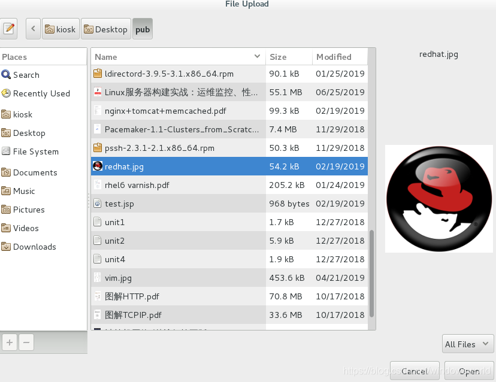The image size is (496, 382).
Task: Click the 205.2 kB size cell
Action: pyautogui.click(x=286, y=185)
